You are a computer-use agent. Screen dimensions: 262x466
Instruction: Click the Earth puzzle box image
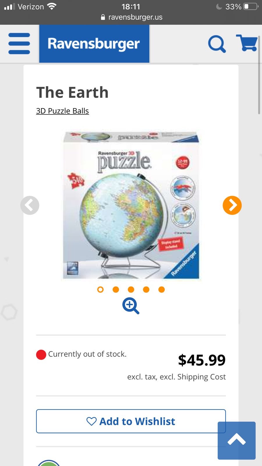click(x=131, y=205)
